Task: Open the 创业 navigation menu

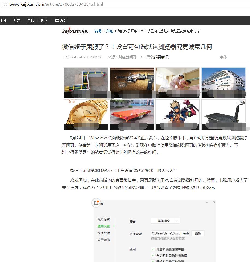Action: pos(44,20)
